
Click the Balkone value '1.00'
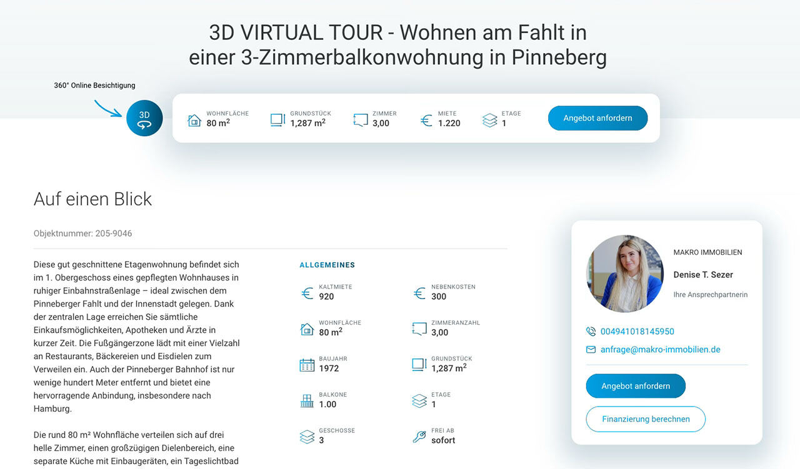pyautogui.click(x=327, y=404)
